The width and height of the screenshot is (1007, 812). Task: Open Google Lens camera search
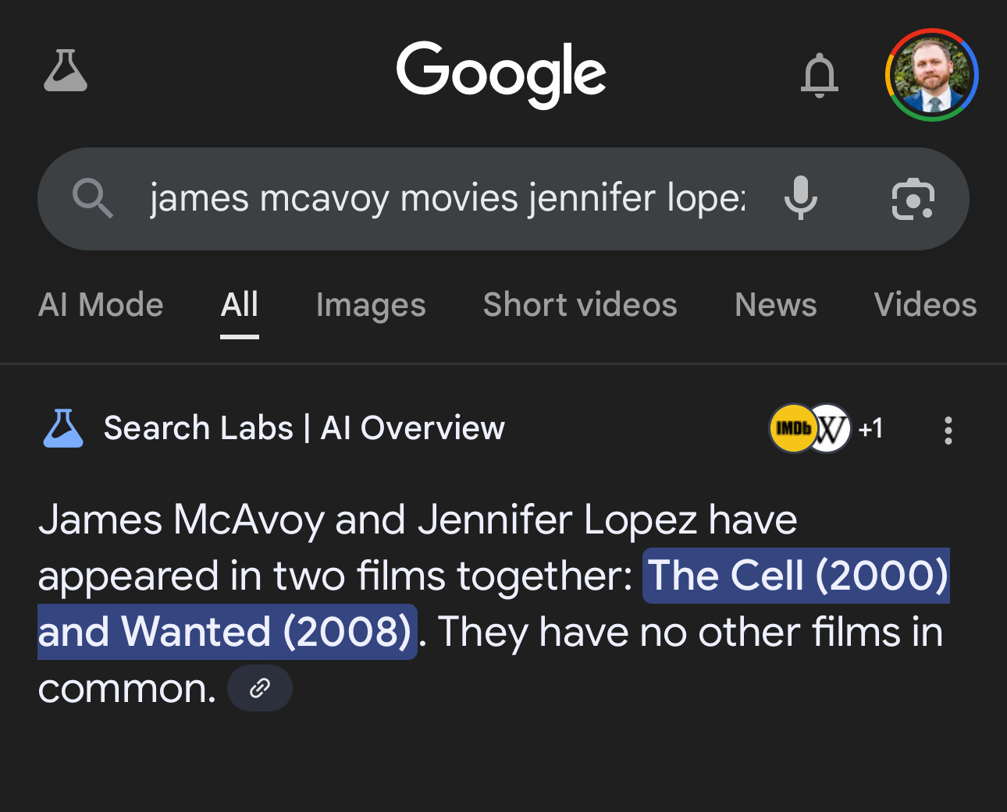point(913,199)
